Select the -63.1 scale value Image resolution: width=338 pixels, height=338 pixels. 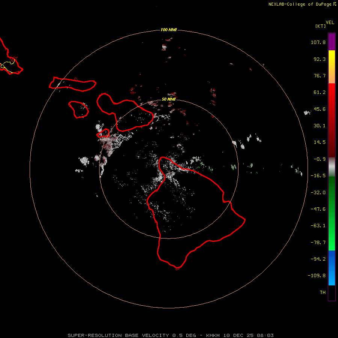(x=318, y=226)
